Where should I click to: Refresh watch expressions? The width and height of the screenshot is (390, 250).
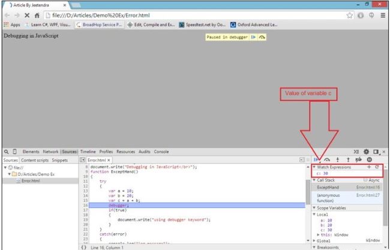[x=377, y=167]
